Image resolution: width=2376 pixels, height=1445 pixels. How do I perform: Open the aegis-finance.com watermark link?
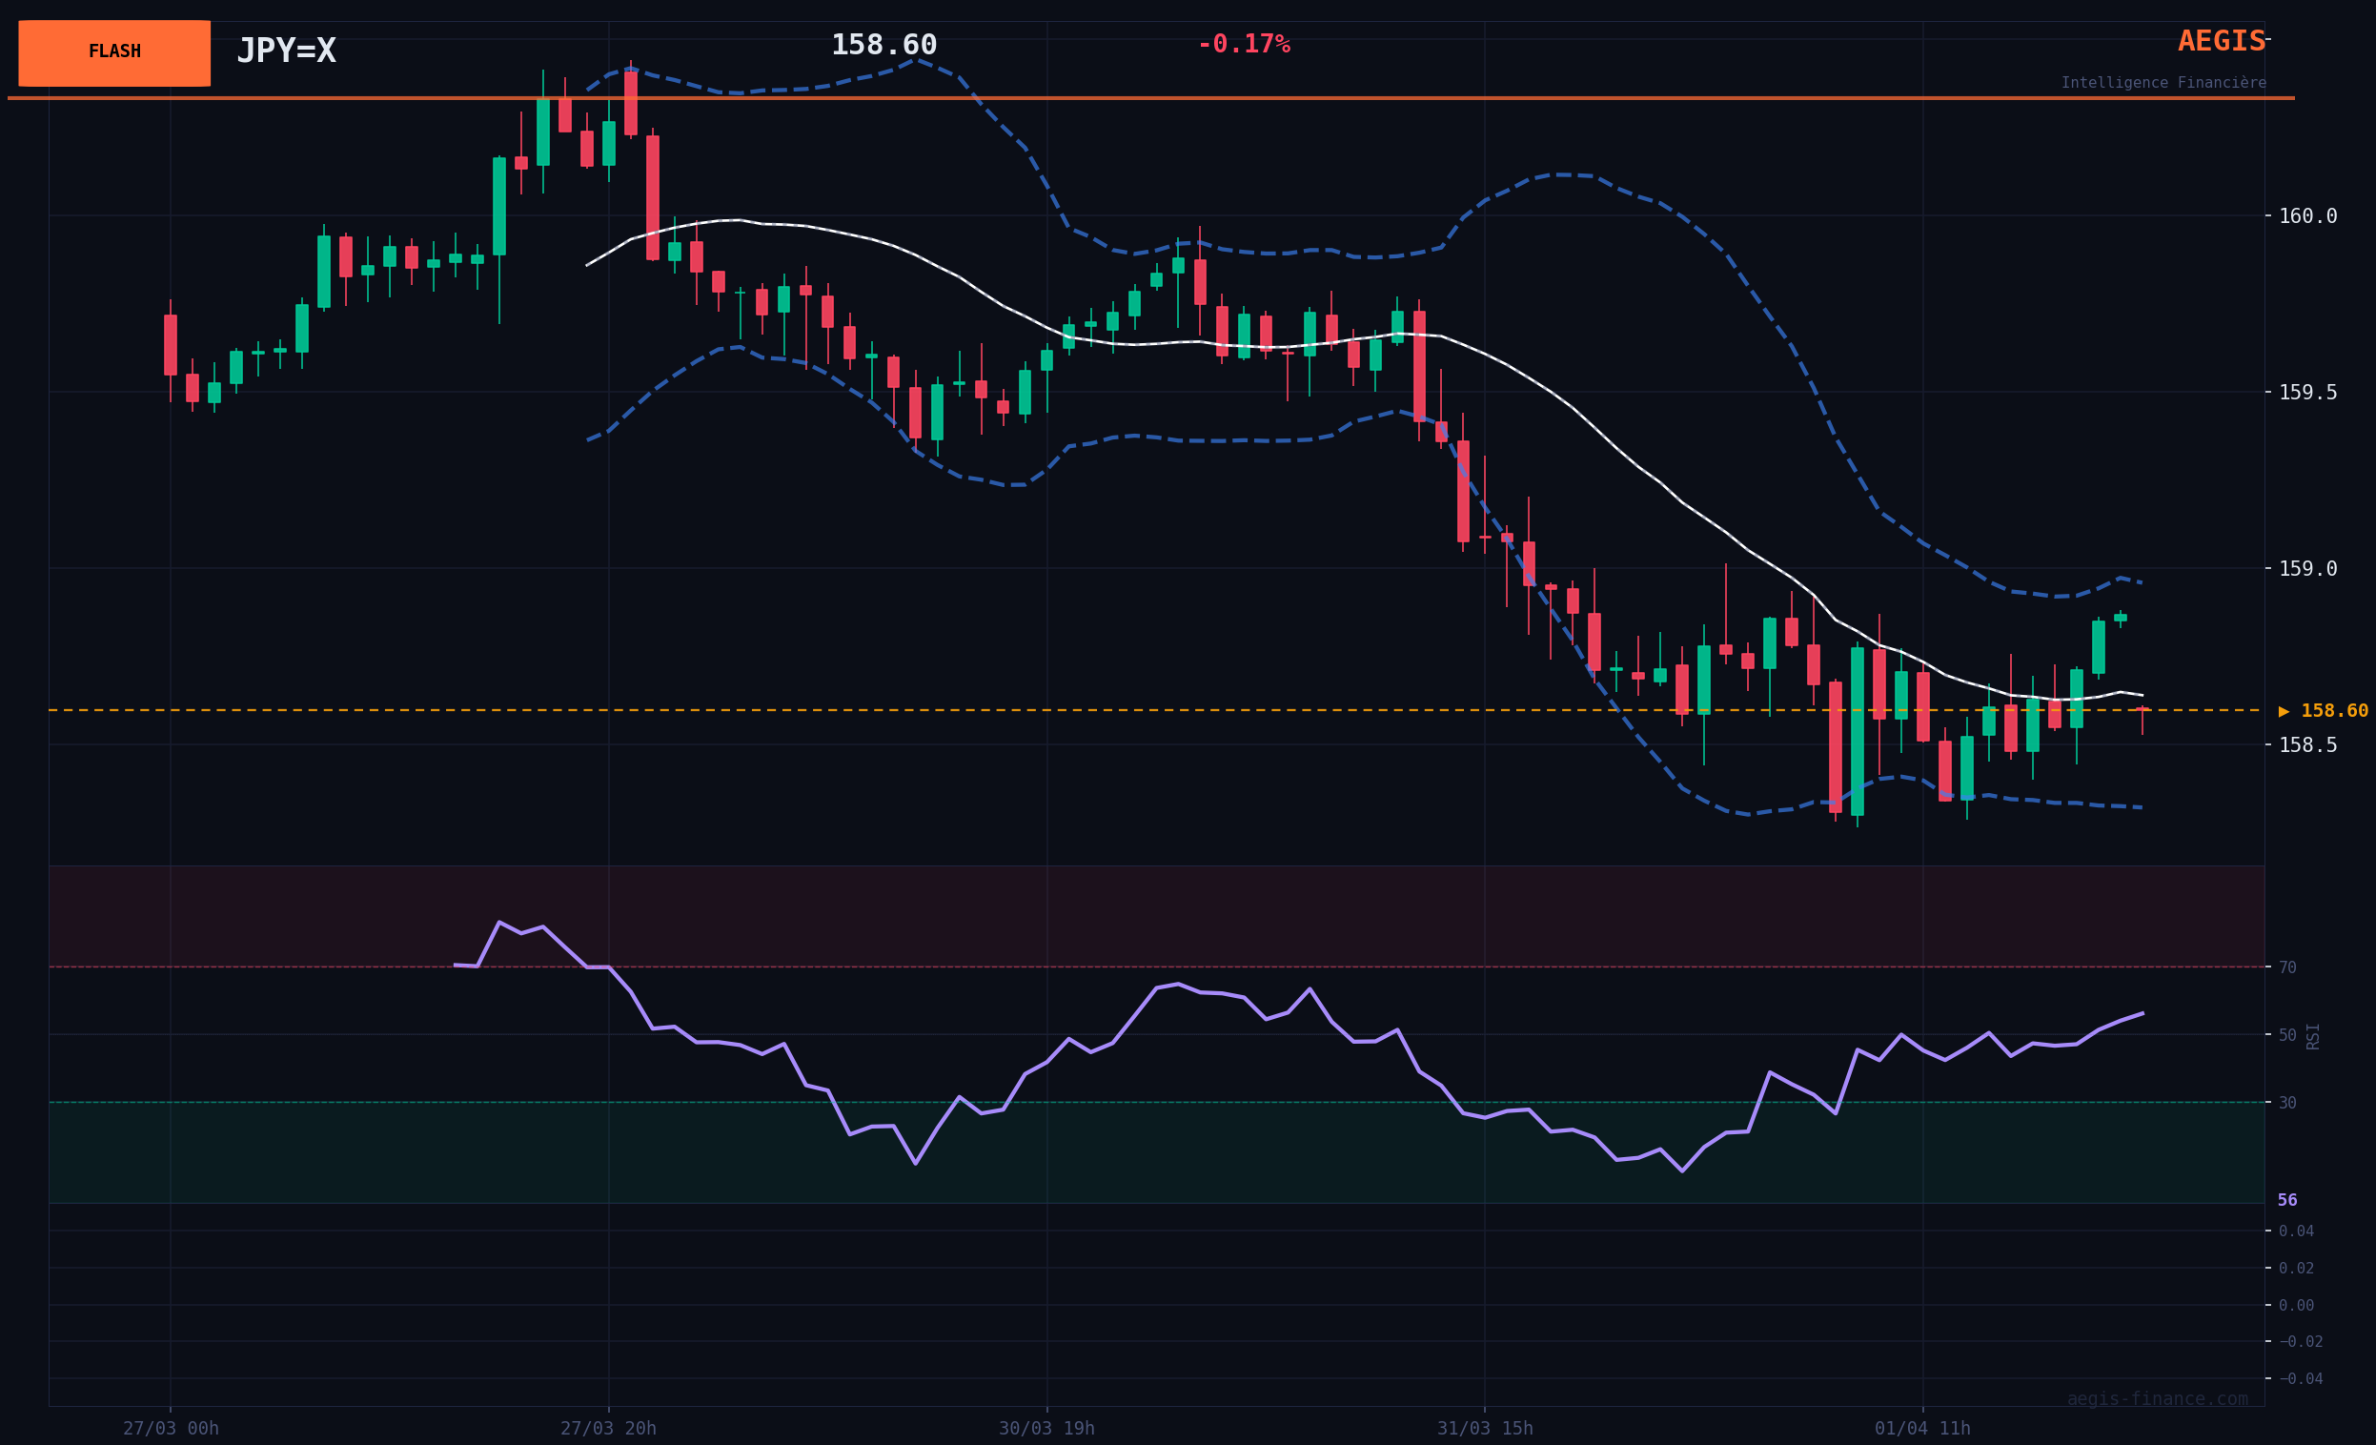[x=2157, y=1398]
